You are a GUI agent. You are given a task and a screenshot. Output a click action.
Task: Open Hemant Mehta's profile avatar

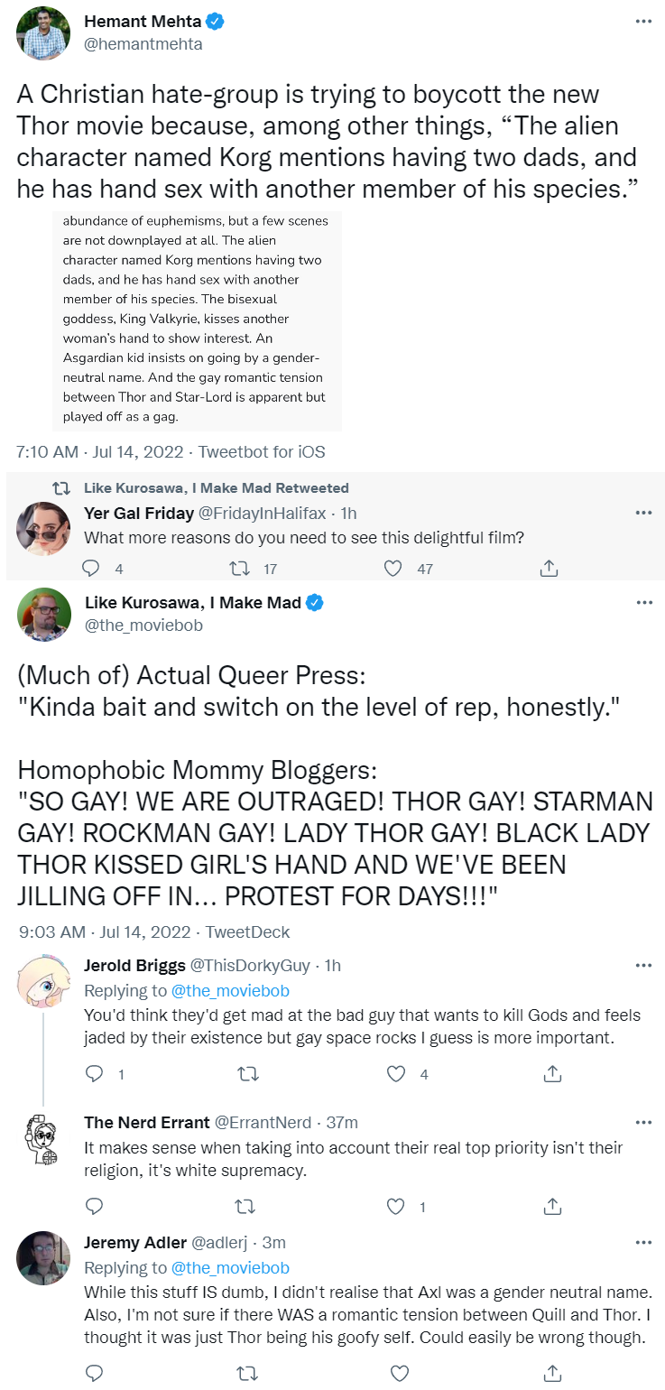[42, 32]
